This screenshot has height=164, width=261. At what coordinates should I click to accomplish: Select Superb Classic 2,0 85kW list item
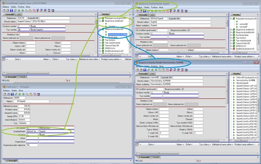click(x=246, y=102)
